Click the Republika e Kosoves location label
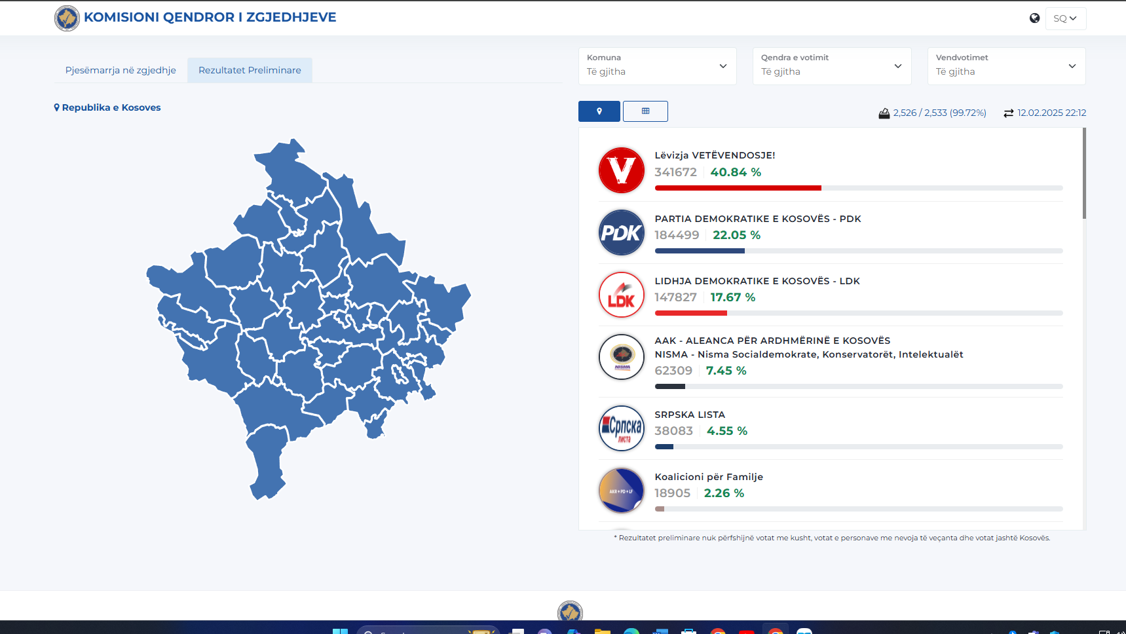 coord(107,107)
